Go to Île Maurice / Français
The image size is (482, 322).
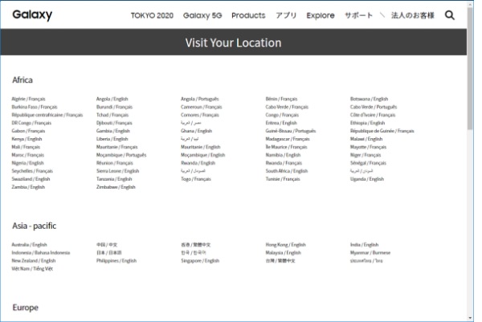point(286,147)
